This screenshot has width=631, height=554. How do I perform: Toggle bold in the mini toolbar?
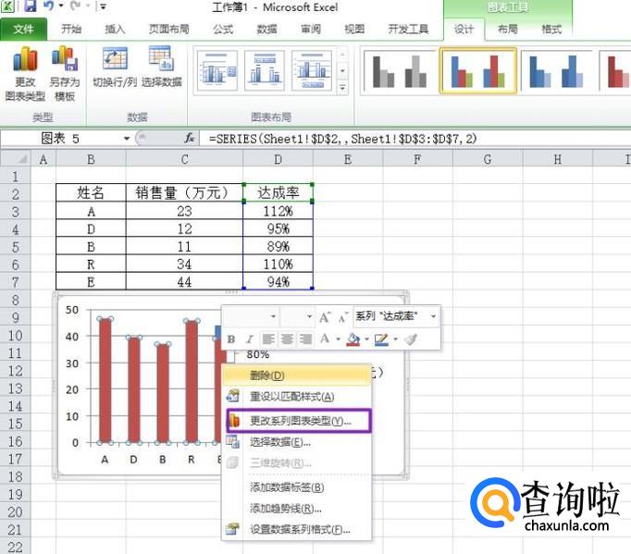click(231, 339)
